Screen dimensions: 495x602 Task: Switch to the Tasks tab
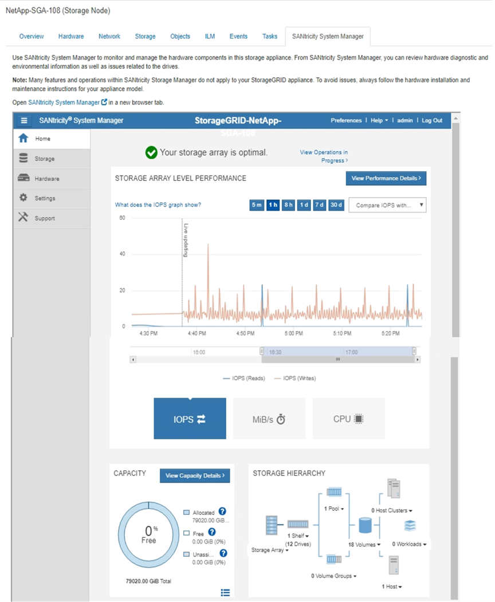point(270,37)
